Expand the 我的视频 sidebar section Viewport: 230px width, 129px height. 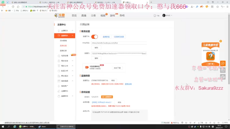tap(72, 81)
